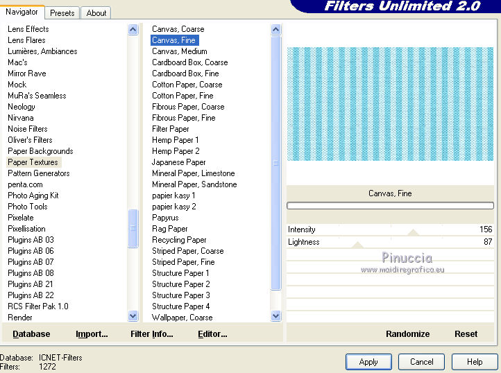Viewport: 501px width, 373px height.
Task: Open the Database menu
Action: (31, 334)
